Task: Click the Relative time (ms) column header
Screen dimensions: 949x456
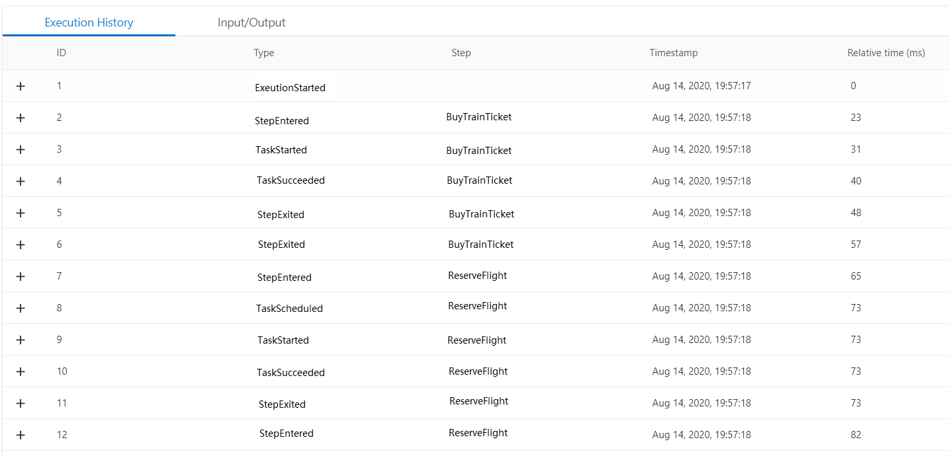Action: [x=885, y=52]
